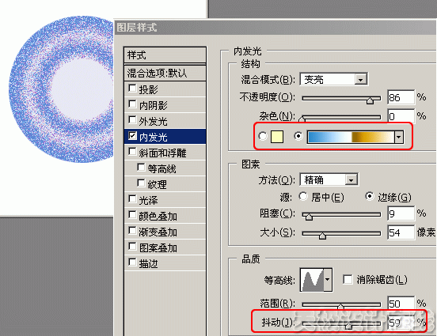Enable the 消除锯齿 anti-alias checkbox
Image resolution: width=437 pixels, height=336 pixels.
(348, 279)
